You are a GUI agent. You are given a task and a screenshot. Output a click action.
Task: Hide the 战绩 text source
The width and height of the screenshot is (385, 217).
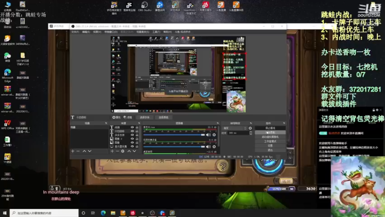click(132, 127)
